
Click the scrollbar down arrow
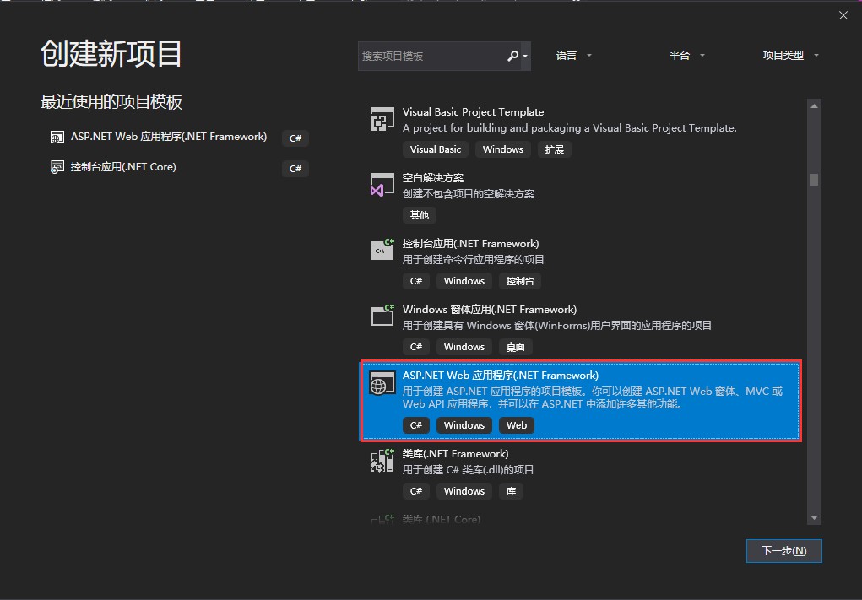814,517
